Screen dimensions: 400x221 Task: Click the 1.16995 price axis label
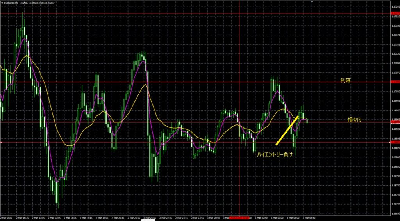click(395, 101)
